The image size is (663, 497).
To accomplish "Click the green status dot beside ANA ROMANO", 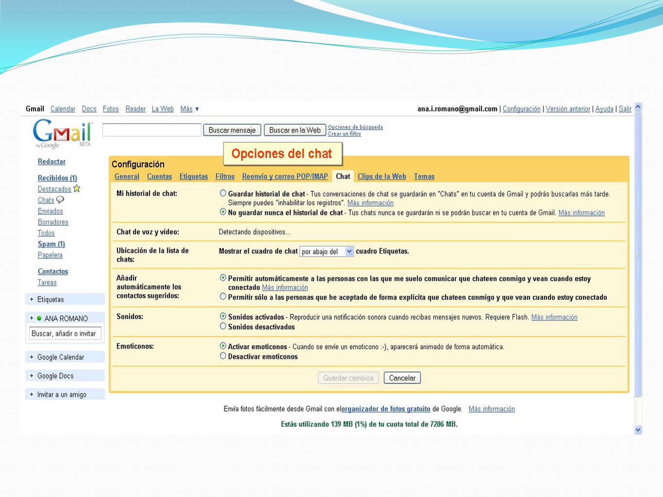I will (x=39, y=318).
